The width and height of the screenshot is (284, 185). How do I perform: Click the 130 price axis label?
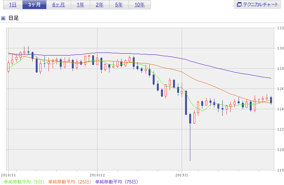pos(280,48)
